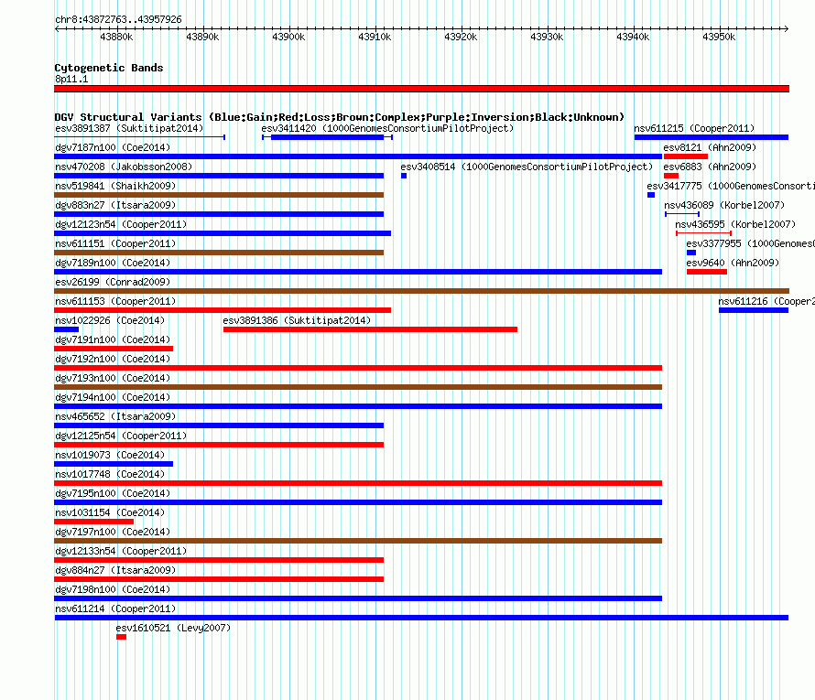Select dgv7189n100 (Coe2014) label
Screen dimensions: 815x700
coord(113,263)
